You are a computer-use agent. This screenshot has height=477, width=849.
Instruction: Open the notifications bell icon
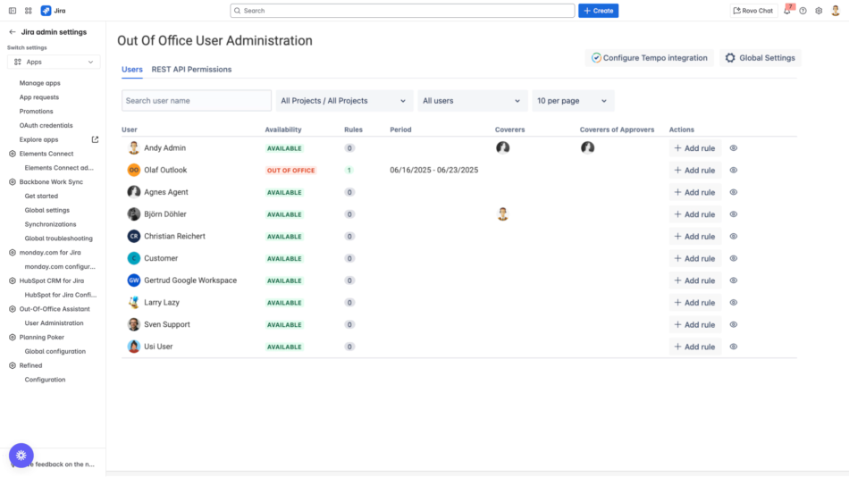point(787,11)
